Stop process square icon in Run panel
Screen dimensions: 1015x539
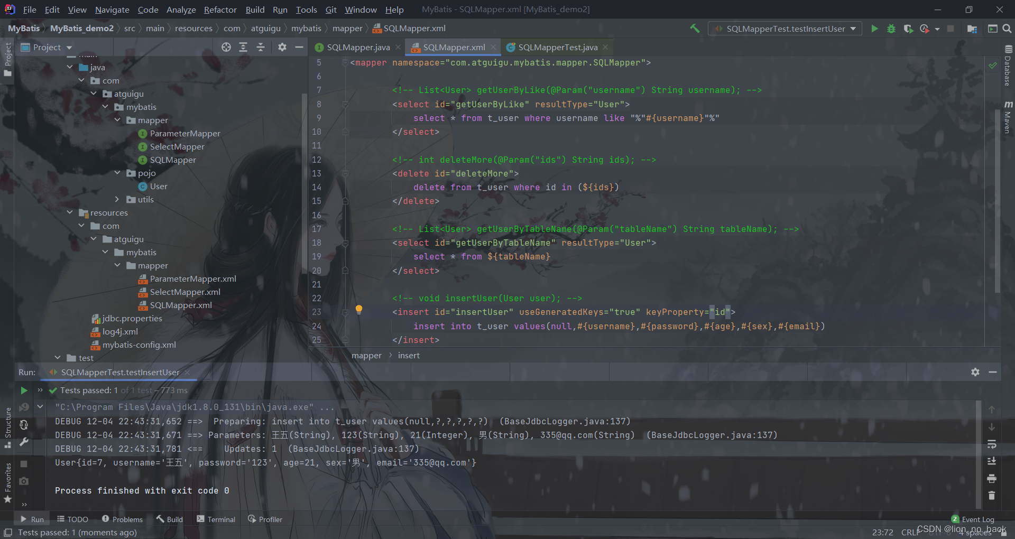(x=24, y=463)
